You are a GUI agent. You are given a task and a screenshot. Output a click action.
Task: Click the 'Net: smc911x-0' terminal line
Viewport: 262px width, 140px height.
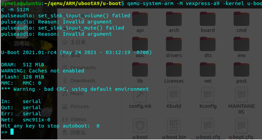click(x=26, y=120)
